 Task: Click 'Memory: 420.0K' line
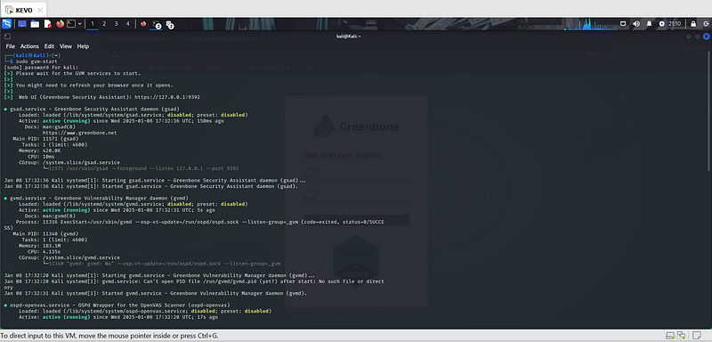click(x=39, y=151)
